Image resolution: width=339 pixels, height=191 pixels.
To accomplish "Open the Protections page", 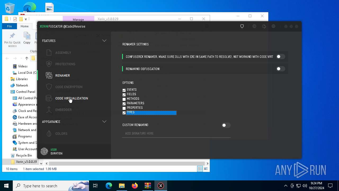I will click(65, 64).
